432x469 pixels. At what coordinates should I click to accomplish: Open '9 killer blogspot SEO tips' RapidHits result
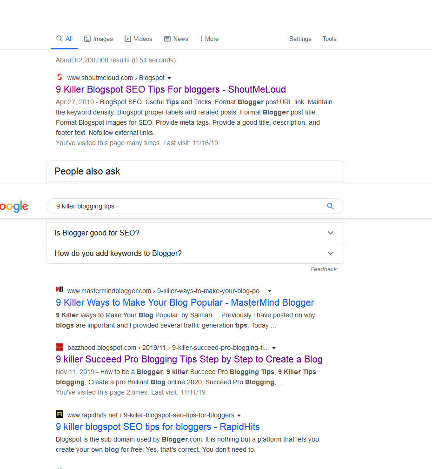pos(158,427)
